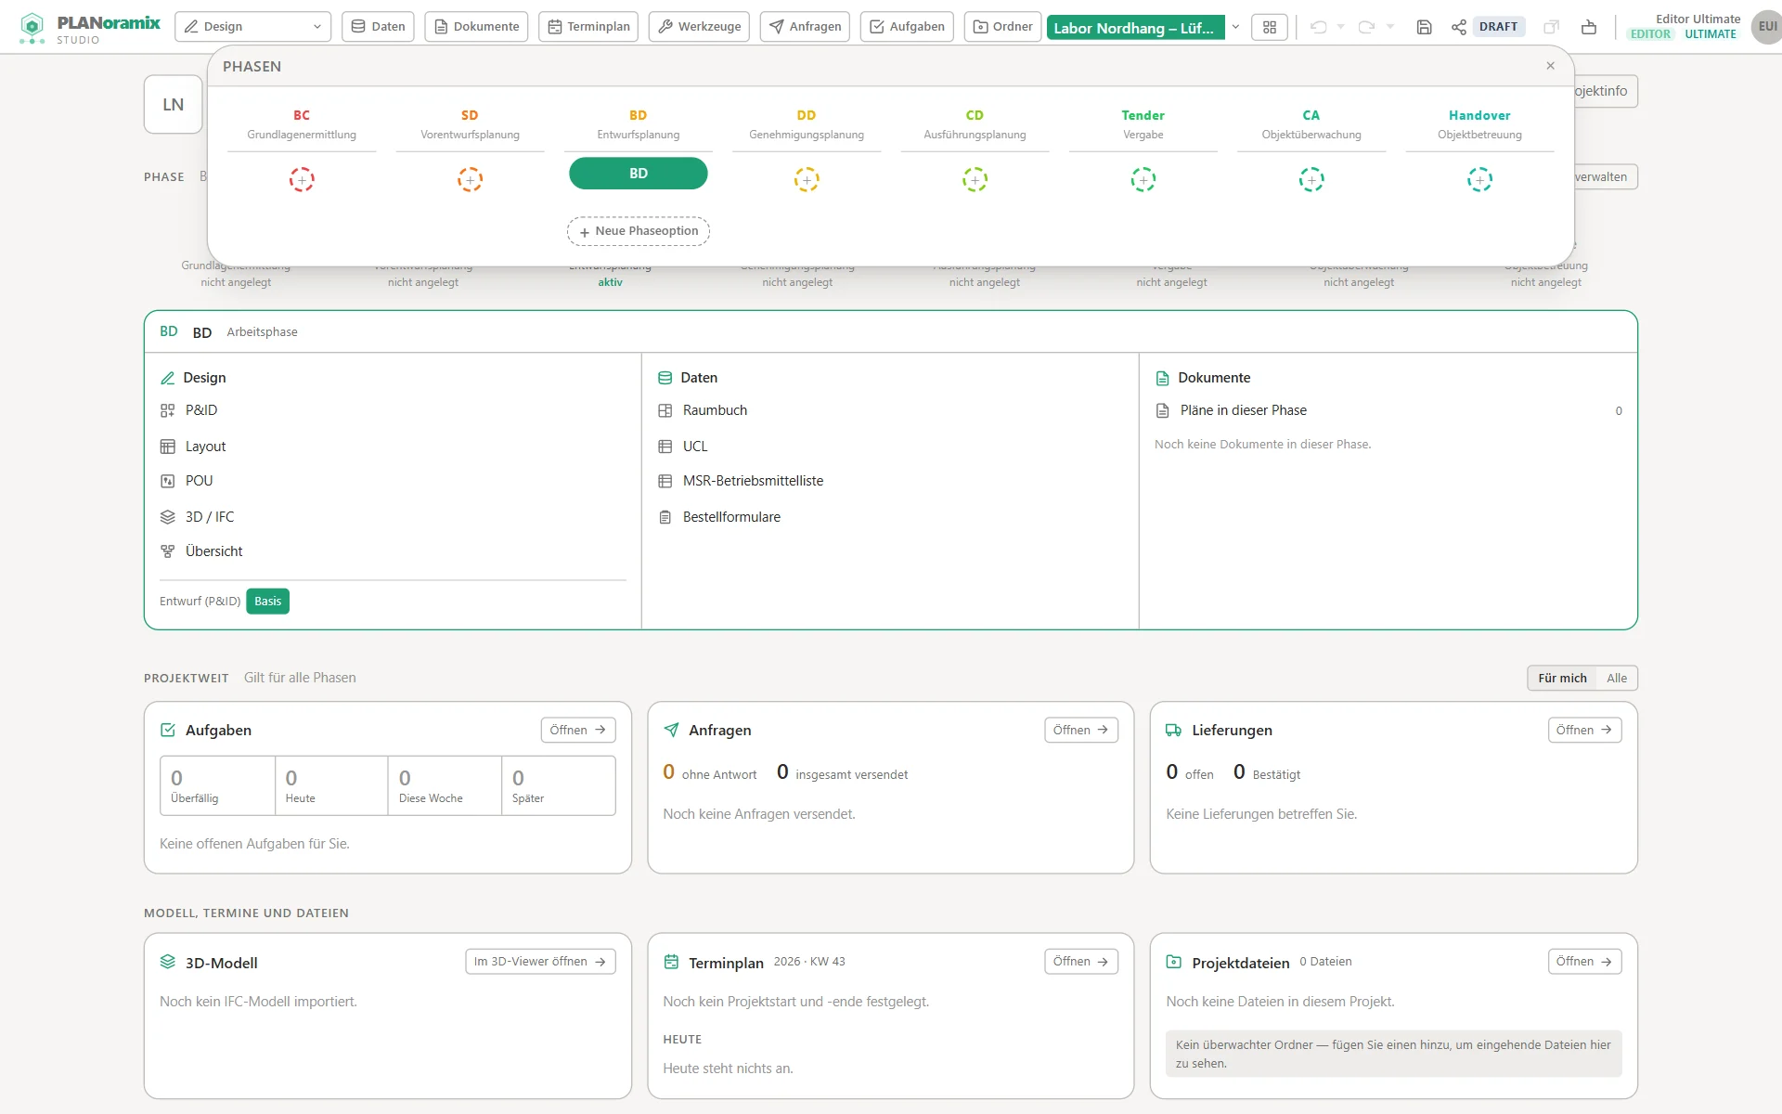Viewport: 1782px width, 1114px height.
Task: Open the Werkzeuge menu
Action: click(x=700, y=27)
